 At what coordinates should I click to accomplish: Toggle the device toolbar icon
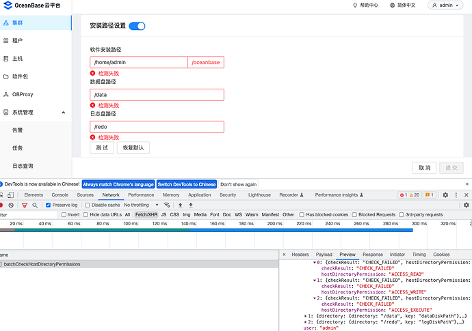[10, 195]
